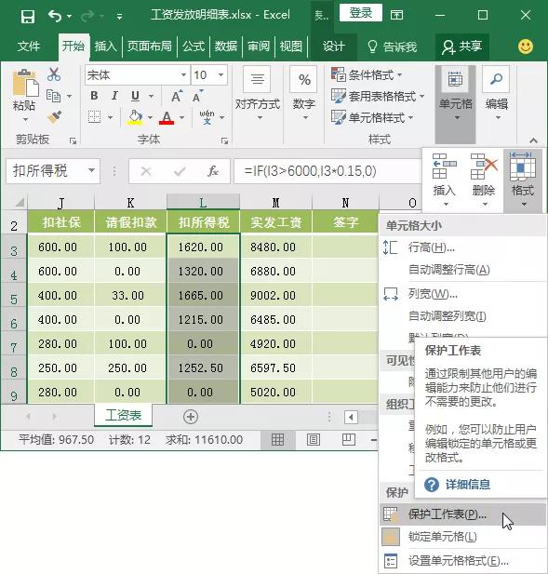This screenshot has height=574, width=548.
Task: Click the 告诉我 lightbulb search
Action: (x=392, y=47)
